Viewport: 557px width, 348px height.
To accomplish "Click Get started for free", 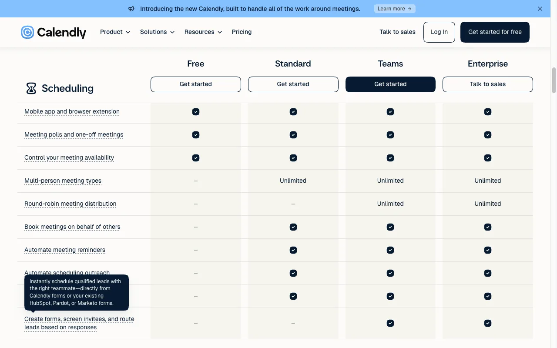I will click(x=495, y=32).
